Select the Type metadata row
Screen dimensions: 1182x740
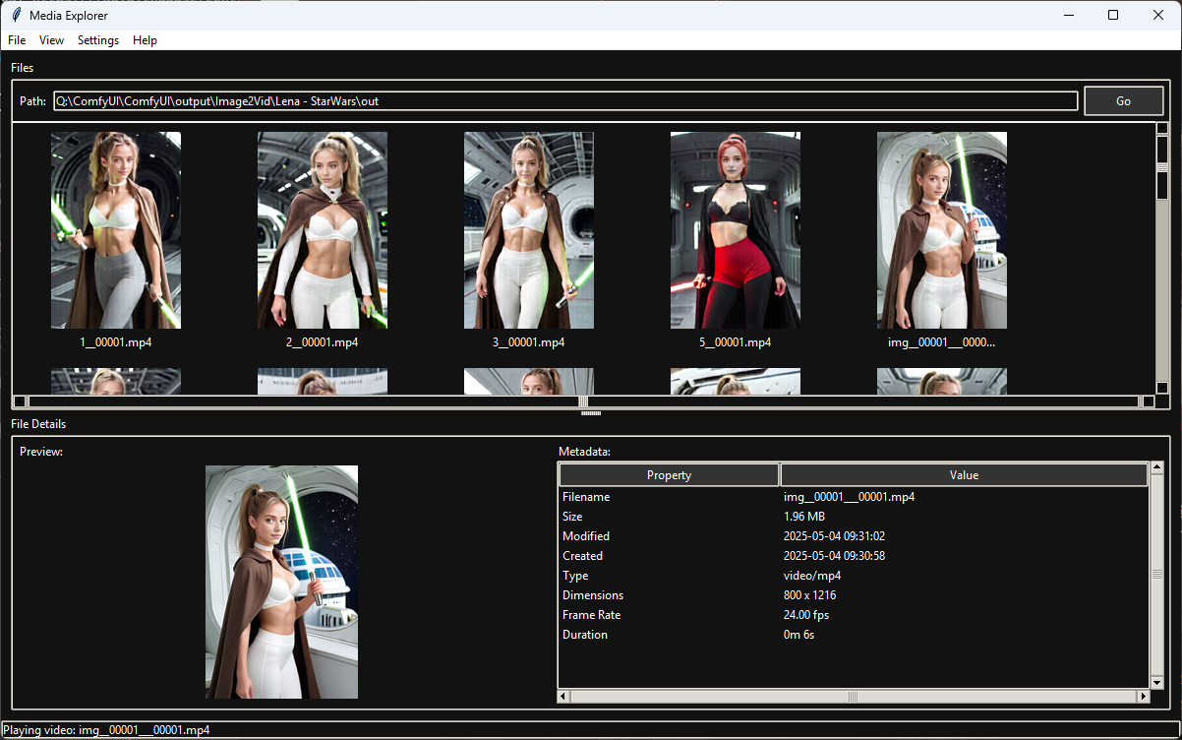[x=853, y=576]
